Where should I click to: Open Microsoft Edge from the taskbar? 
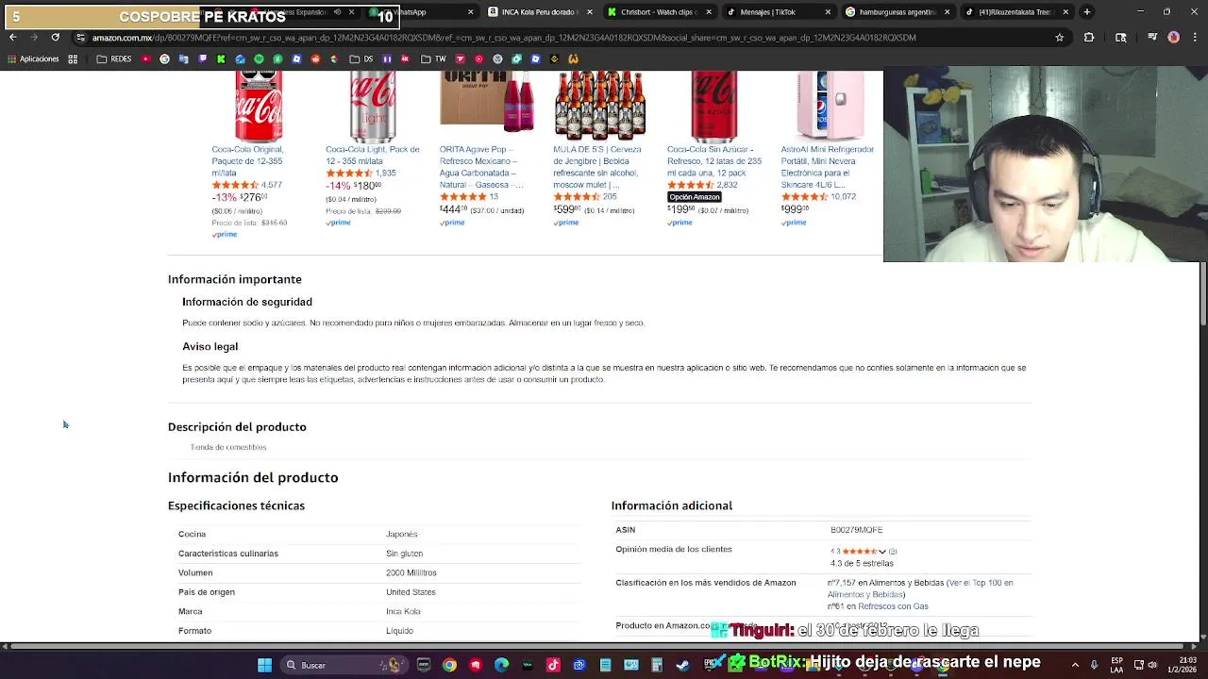(x=501, y=665)
